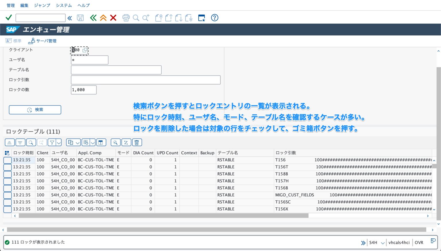The height and width of the screenshot is (251, 441).
Task: Sort the lock table ascending
Action: tap(9, 142)
